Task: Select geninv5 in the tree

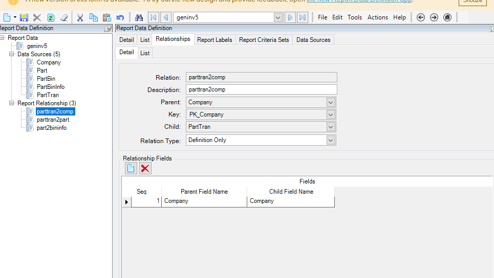Action: pyautogui.click(x=37, y=46)
